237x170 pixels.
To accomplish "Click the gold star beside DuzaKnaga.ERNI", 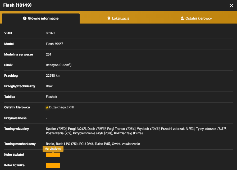I will [x=47, y=107].
